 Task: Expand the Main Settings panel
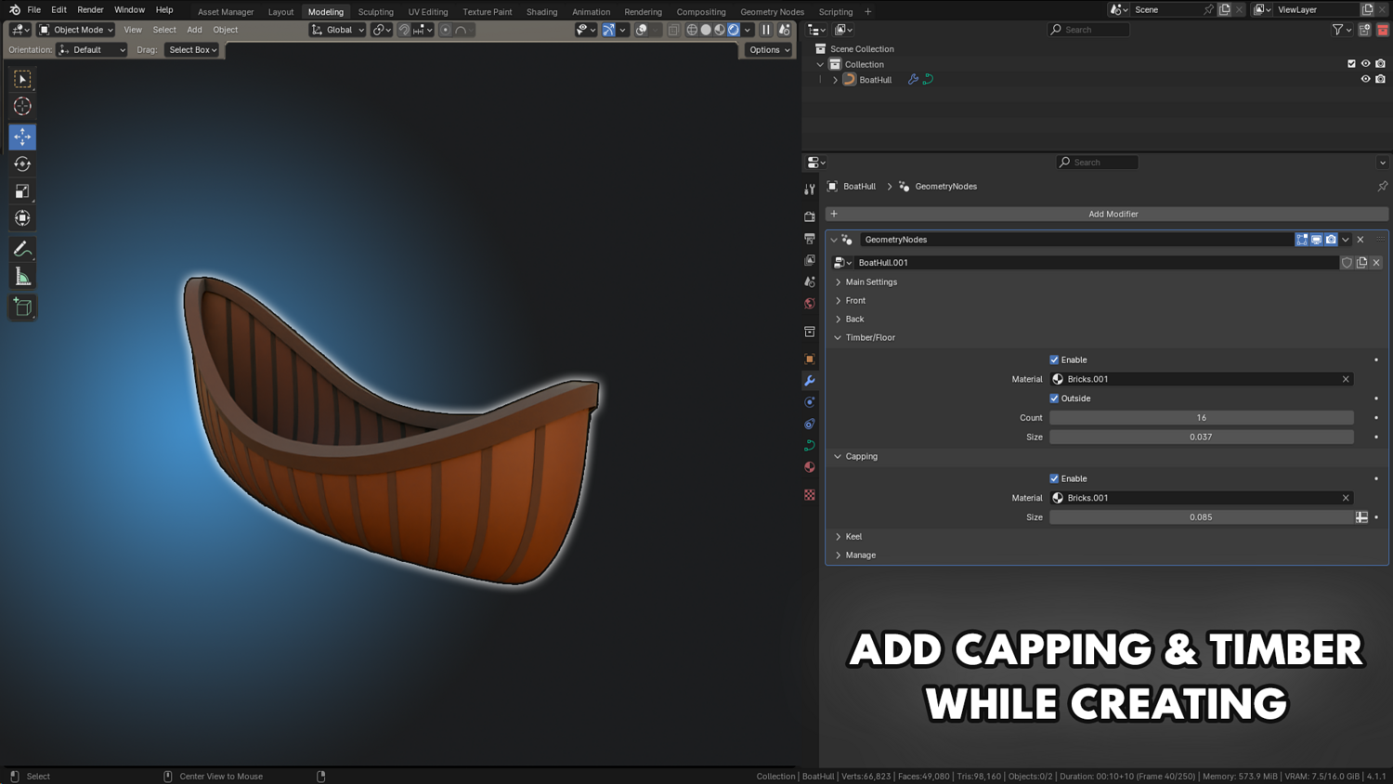coord(870,281)
